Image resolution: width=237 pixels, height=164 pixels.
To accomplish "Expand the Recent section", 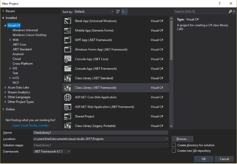I will tap(3, 11).
